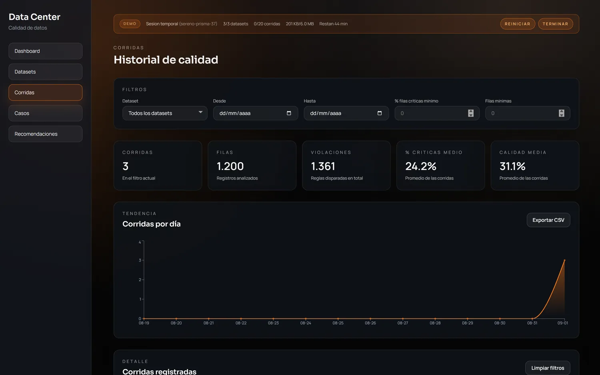Click 'Restan 44 min' timer text
This screenshot has width=600, height=375.
pos(333,24)
